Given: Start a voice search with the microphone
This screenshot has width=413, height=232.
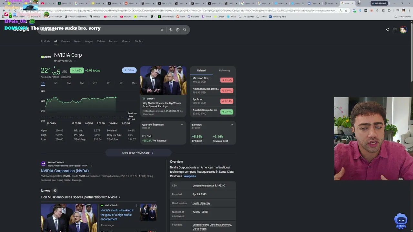Looking at the screenshot, I should coord(171,30).
